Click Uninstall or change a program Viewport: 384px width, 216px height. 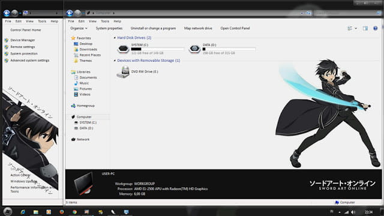pos(154,28)
